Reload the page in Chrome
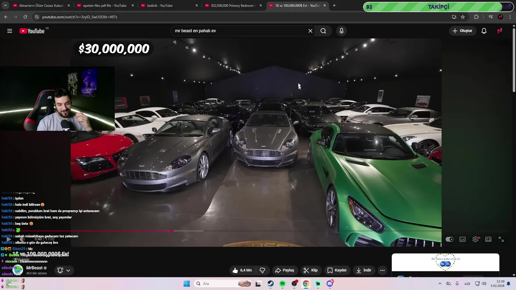This screenshot has height=290, width=516. pyautogui.click(x=25, y=17)
